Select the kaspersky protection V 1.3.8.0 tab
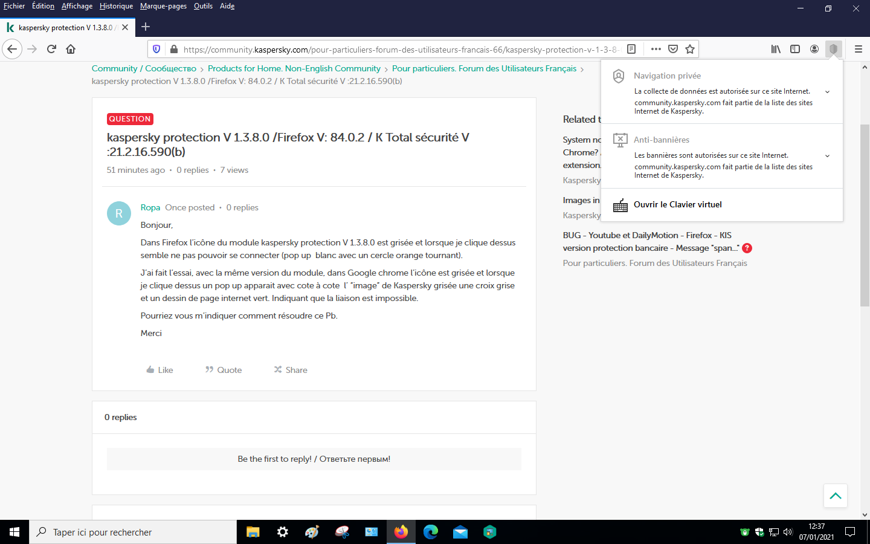Screen dimensions: 870x544 (67, 27)
